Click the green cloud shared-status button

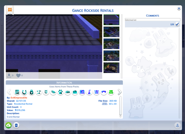[8, 125]
